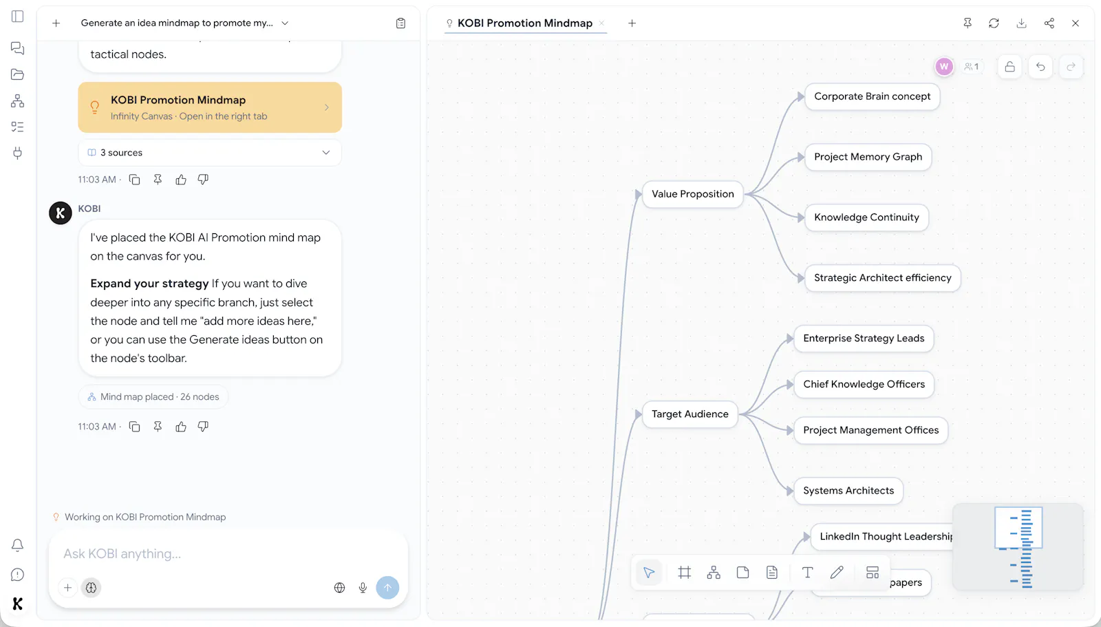Select Strategic Architect efficiency node
Screen dimensions: 1101x627
(883, 278)
